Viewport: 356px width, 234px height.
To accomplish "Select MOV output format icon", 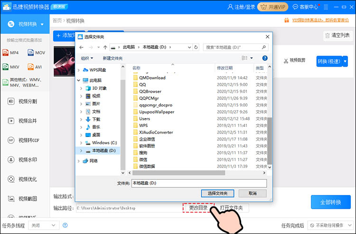I will [31, 52].
